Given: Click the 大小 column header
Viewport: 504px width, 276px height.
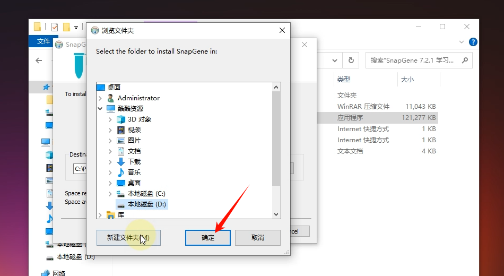Looking at the screenshot, I should [407, 80].
